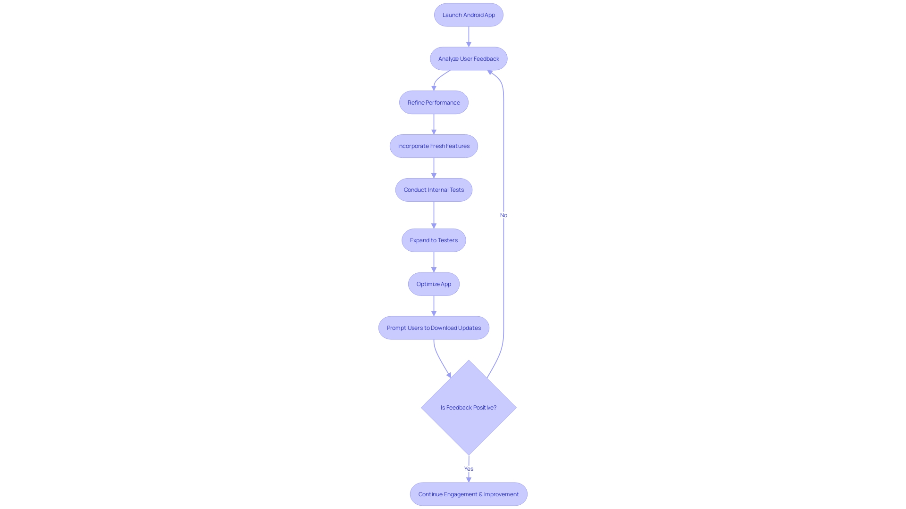This screenshot has height=509, width=906.
Task: Click the Refine Performance process node
Action: pos(433,102)
